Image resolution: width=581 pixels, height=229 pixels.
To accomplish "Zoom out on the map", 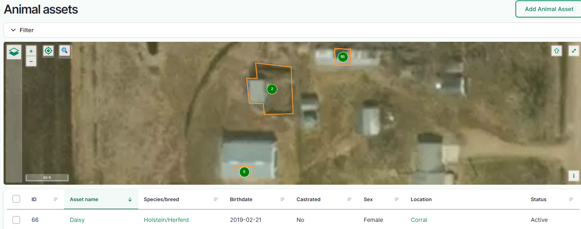I will [x=31, y=61].
